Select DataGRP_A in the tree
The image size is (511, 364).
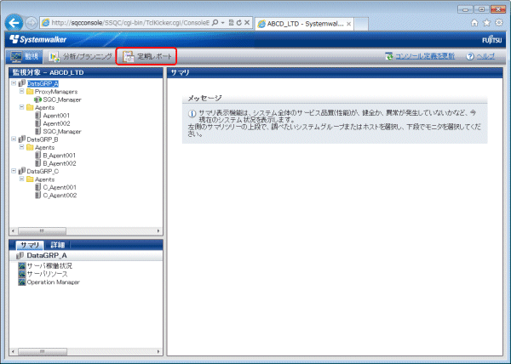point(43,83)
